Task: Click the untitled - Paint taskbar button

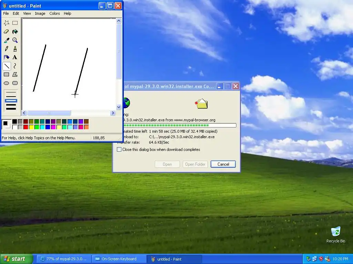Action: (x=174, y=259)
